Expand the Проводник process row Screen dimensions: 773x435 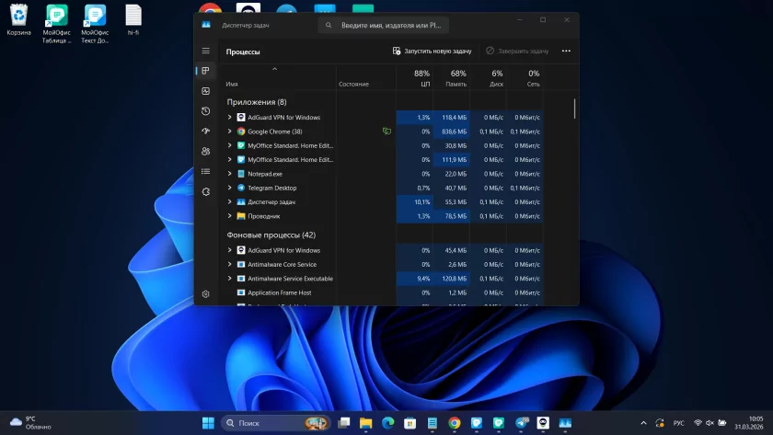tap(230, 216)
